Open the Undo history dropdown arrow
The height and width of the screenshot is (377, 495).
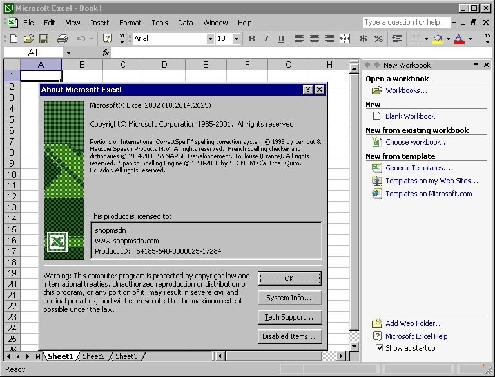tap(92, 39)
